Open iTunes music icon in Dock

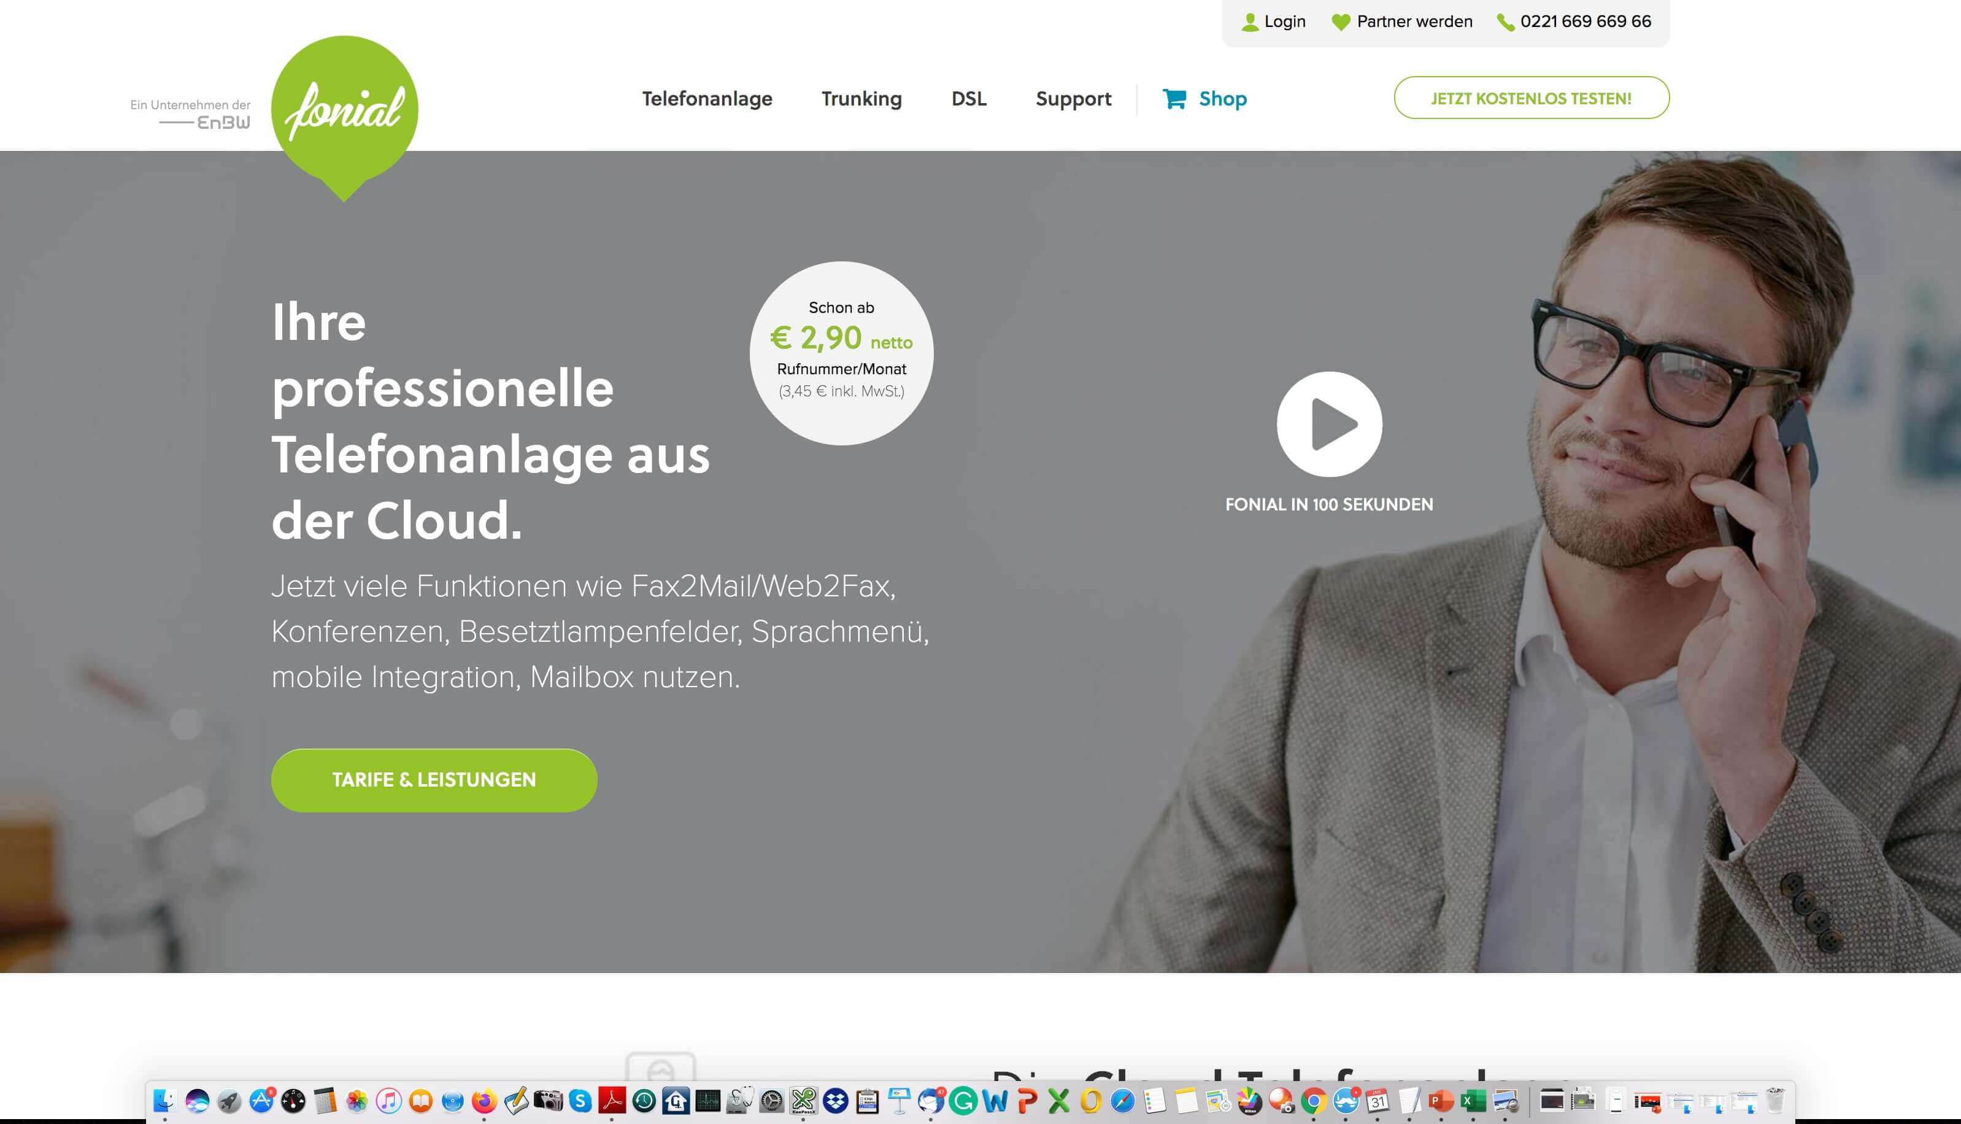(388, 1101)
